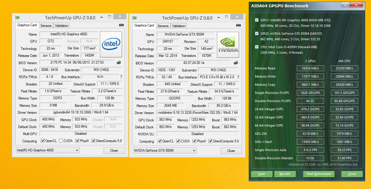This screenshot has width=371, height=189.
Task: Open the Intel(R) HD Graphics 4600 GPU selector dropdown
Action: coord(47,150)
